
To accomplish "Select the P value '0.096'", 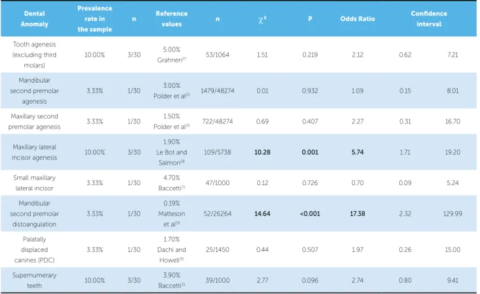I will pos(310,281).
